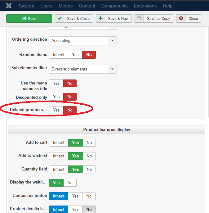The image size is (209, 213).
Task: Set Product details button to Yes
Action: pyautogui.click(x=75, y=209)
